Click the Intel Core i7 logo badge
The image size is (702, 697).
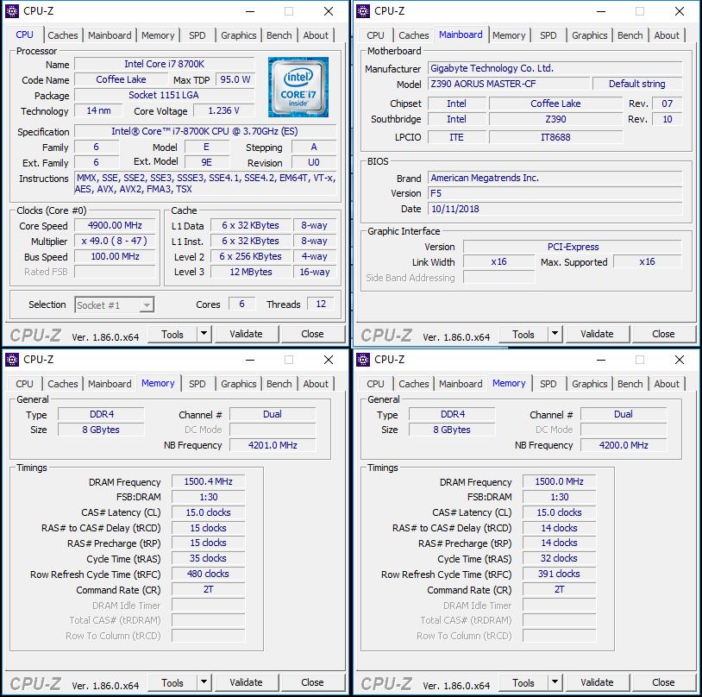(298, 87)
